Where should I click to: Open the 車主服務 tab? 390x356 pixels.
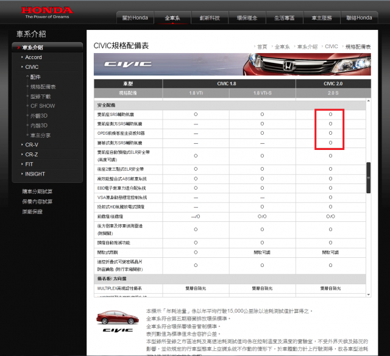[x=322, y=18]
